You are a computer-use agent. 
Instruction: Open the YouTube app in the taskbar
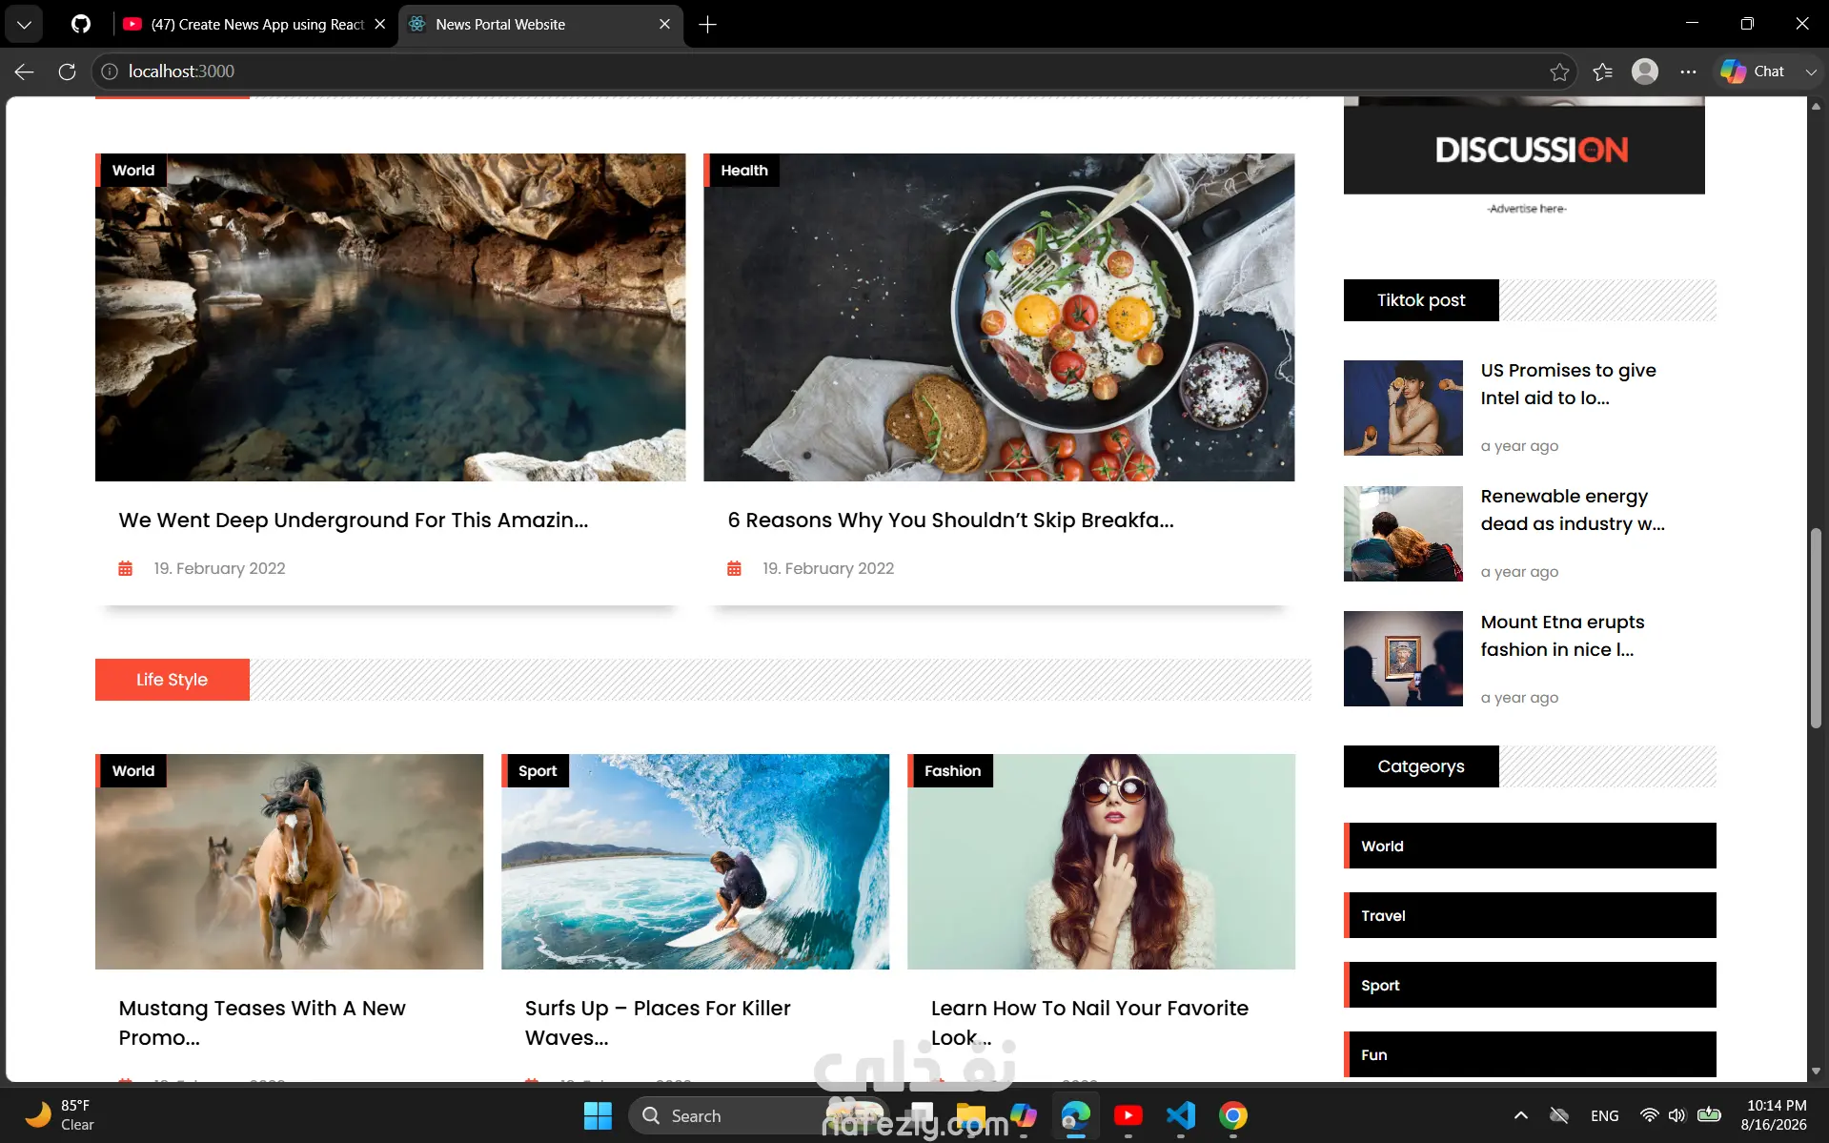1128,1115
